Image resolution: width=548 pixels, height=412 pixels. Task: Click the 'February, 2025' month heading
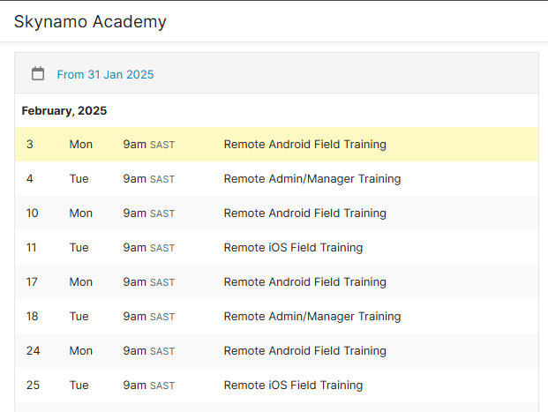pos(64,111)
